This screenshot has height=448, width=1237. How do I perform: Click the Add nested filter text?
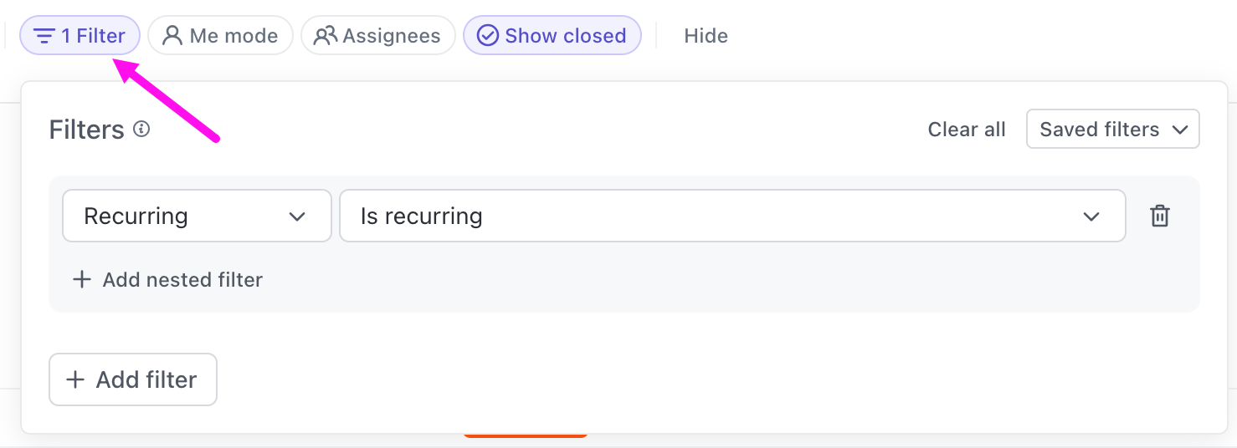tap(182, 280)
